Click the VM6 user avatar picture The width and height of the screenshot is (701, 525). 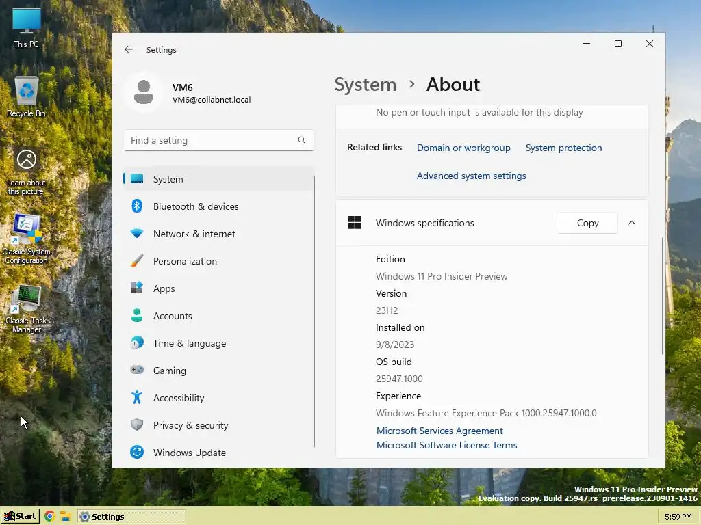pos(144,92)
